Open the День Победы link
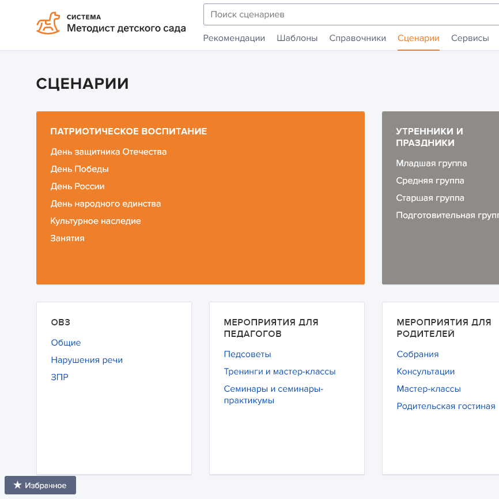 click(x=80, y=169)
